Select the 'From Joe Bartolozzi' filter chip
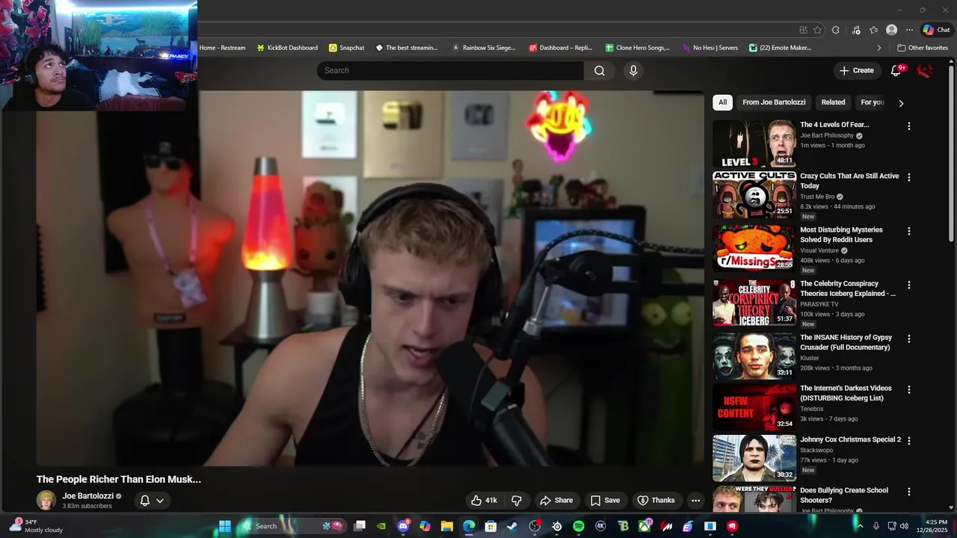Screen dimensions: 957x538 (x=774, y=102)
